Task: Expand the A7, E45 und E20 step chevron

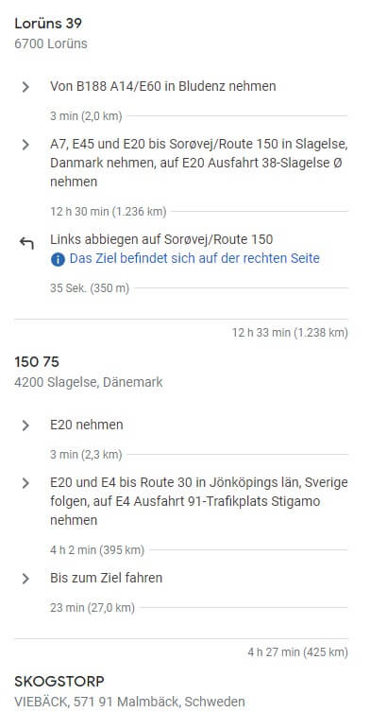Action: (25, 145)
